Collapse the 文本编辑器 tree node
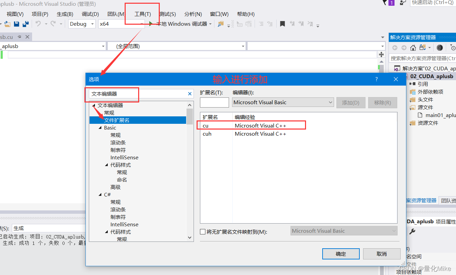Viewport: 456px width, 275px height. point(94,106)
